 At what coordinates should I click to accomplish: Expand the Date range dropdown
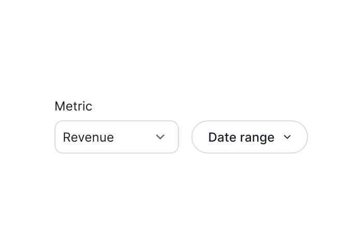(249, 137)
